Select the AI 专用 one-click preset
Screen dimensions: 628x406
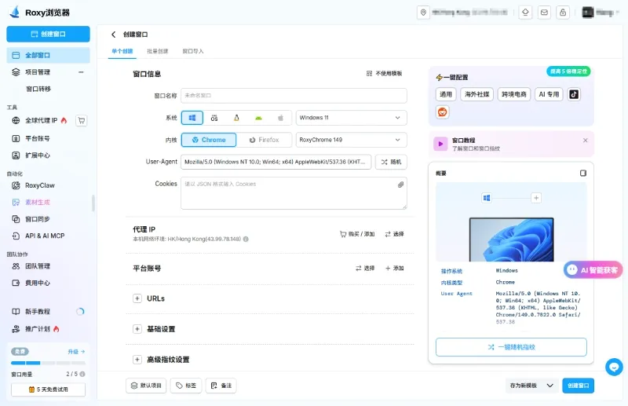(x=549, y=94)
